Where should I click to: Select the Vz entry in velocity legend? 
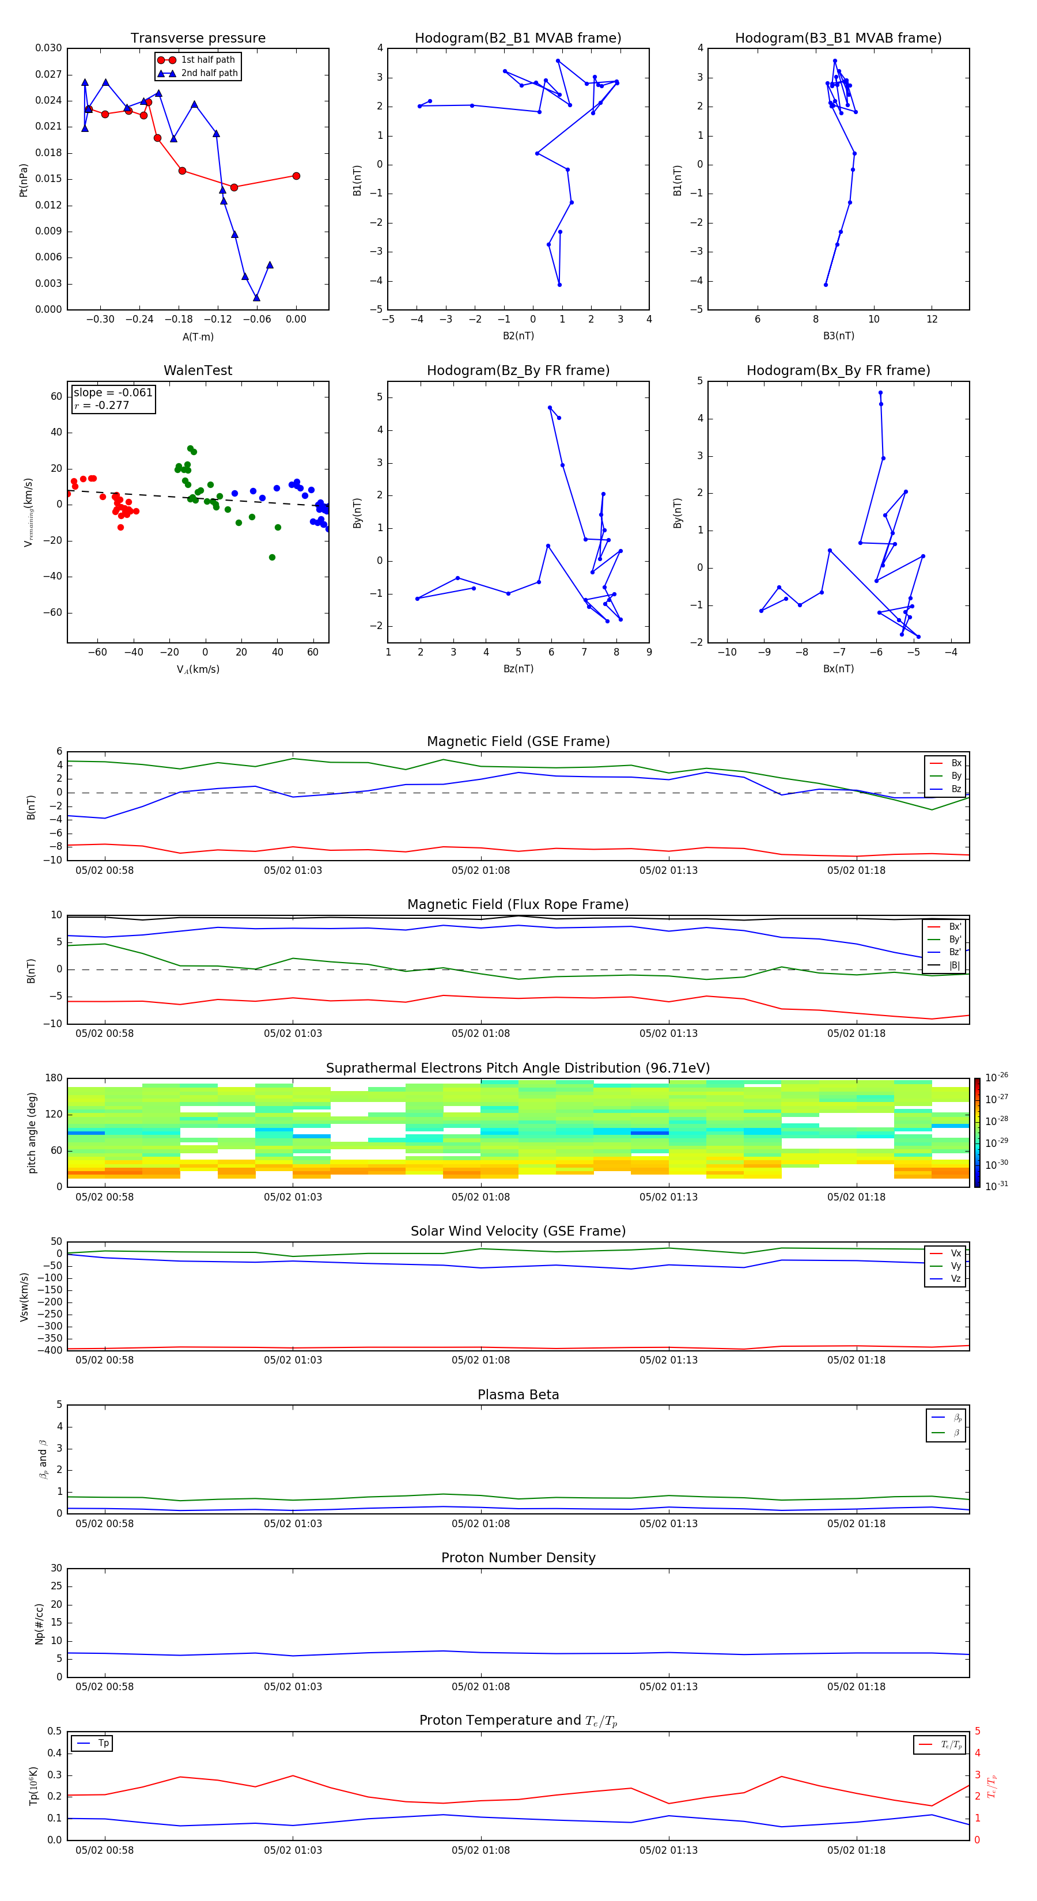pyautogui.click(x=946, y=1279)
